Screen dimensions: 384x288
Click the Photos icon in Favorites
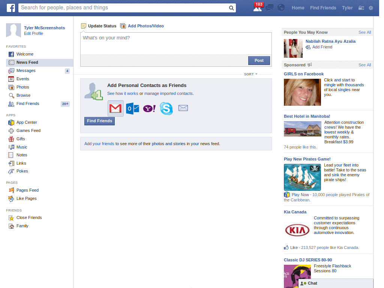tap(11, 87)
